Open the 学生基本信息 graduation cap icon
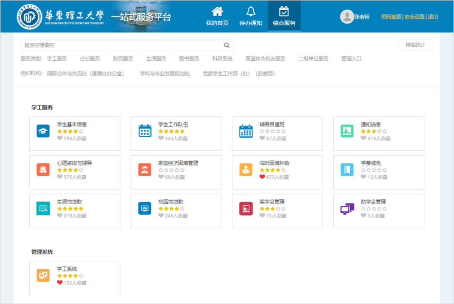 pos(43,131)
